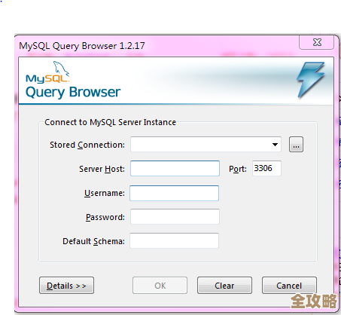
Task: Focus the Server Host input field
Action: [175, 168]
